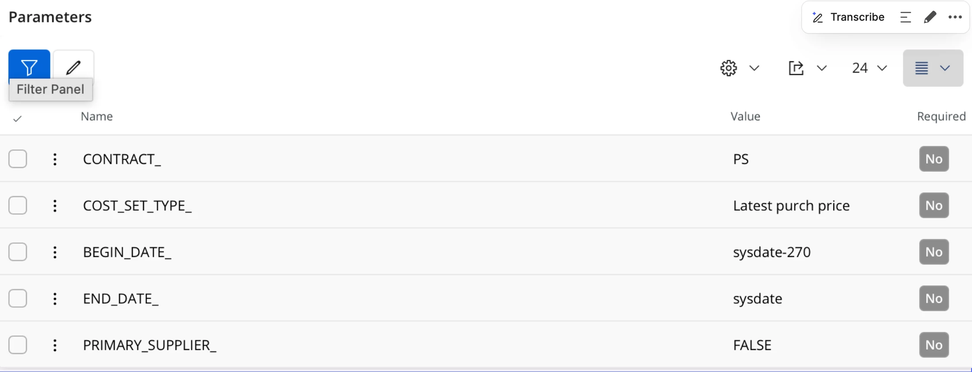The image size is (972, 372).
Task: Sort by the Name column header
Action: (97, 116)
